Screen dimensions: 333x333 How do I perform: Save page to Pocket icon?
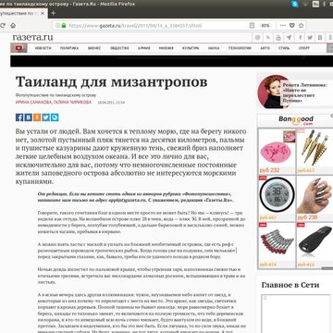(x=292, y=26)
